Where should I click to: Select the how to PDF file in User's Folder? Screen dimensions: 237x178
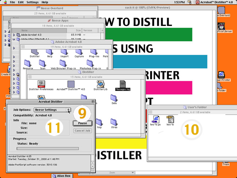170,120
